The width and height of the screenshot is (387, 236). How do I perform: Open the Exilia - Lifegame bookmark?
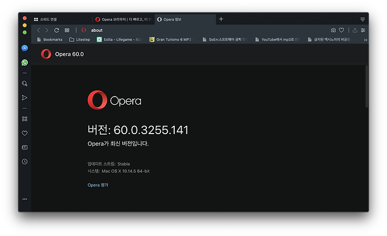point(119,40)
